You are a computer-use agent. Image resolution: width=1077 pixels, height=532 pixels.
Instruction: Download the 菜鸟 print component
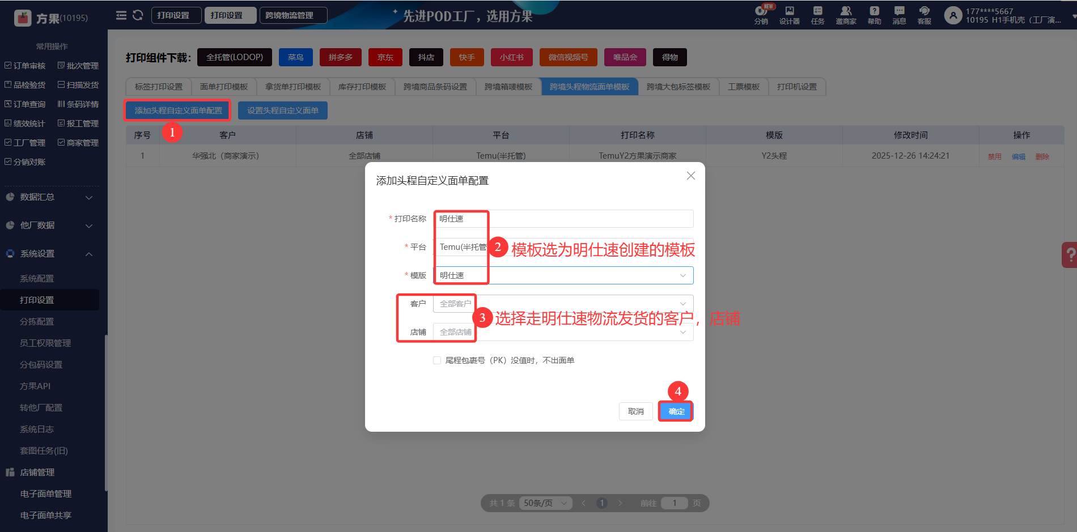pos(296,57)
